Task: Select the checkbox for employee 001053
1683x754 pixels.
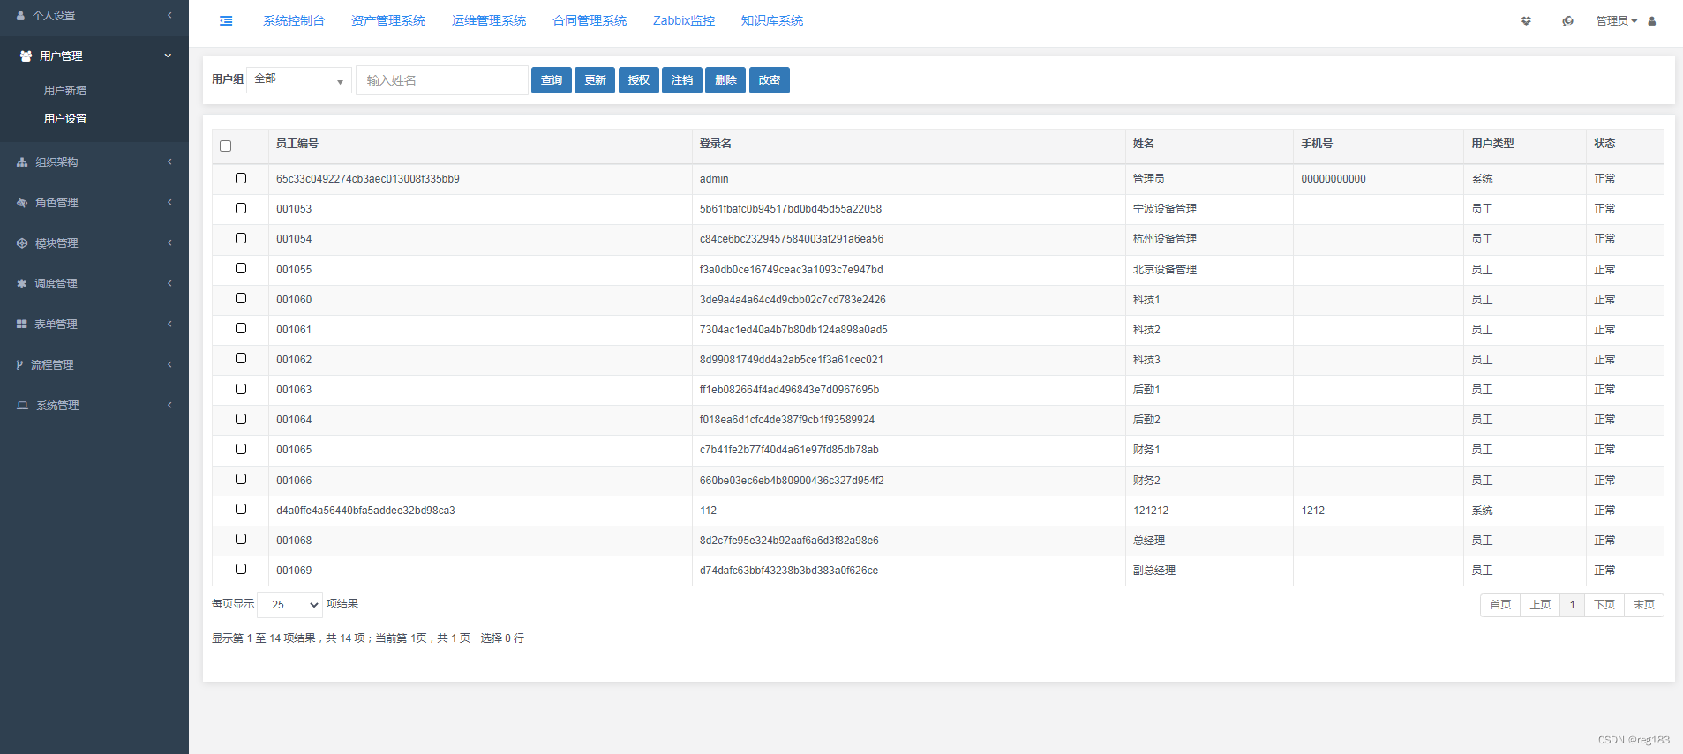Action: click(241, 208)
